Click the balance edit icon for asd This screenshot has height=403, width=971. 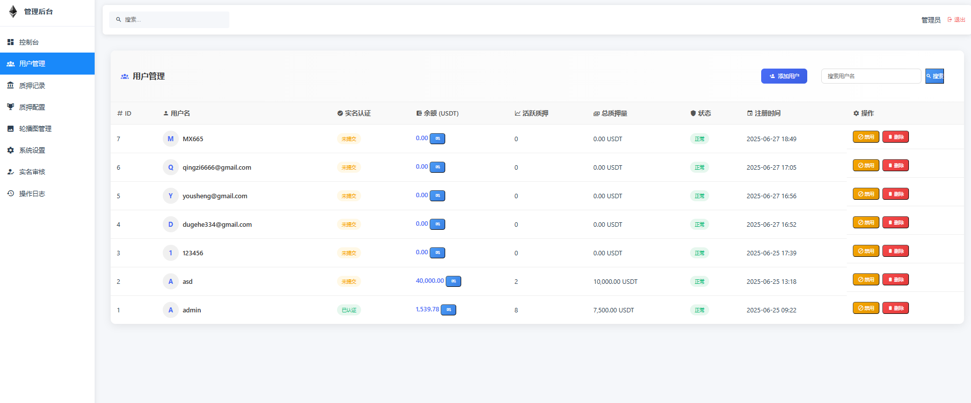pos(453,281)
